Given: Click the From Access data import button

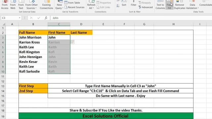Looking at the screenshot, I should point(5,5).
